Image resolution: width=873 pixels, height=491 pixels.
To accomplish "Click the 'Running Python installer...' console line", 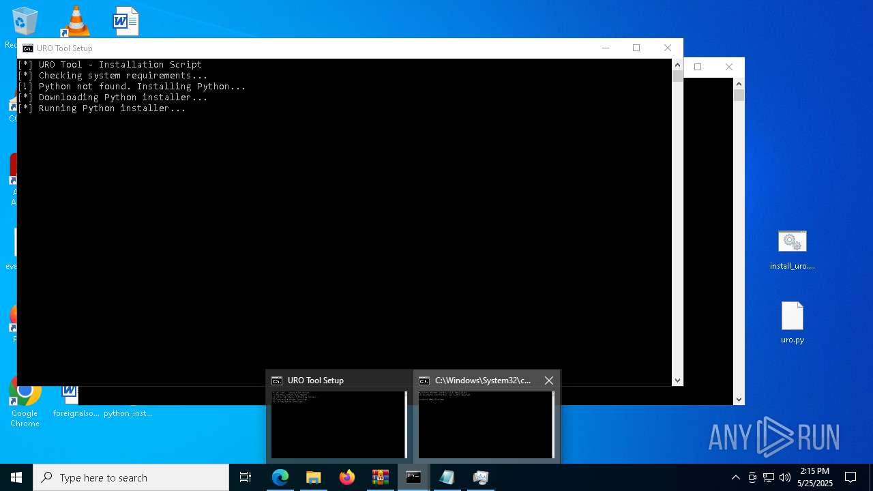I will tap(102, 108).
